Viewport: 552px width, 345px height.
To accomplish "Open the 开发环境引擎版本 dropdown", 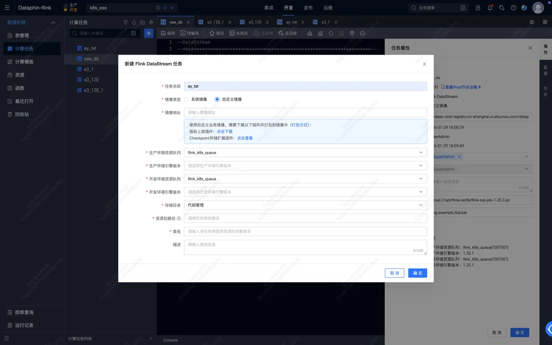I will pyautogui.click(x=305, y=192).
